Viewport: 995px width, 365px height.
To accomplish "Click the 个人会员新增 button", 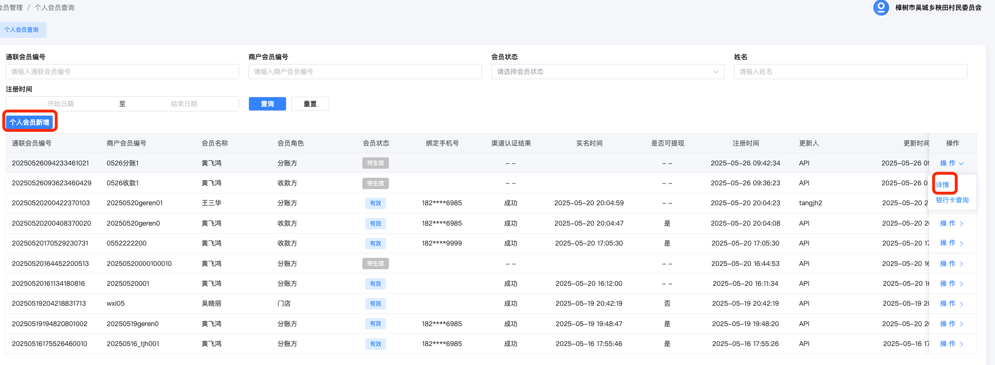I will tap(29, 122).
